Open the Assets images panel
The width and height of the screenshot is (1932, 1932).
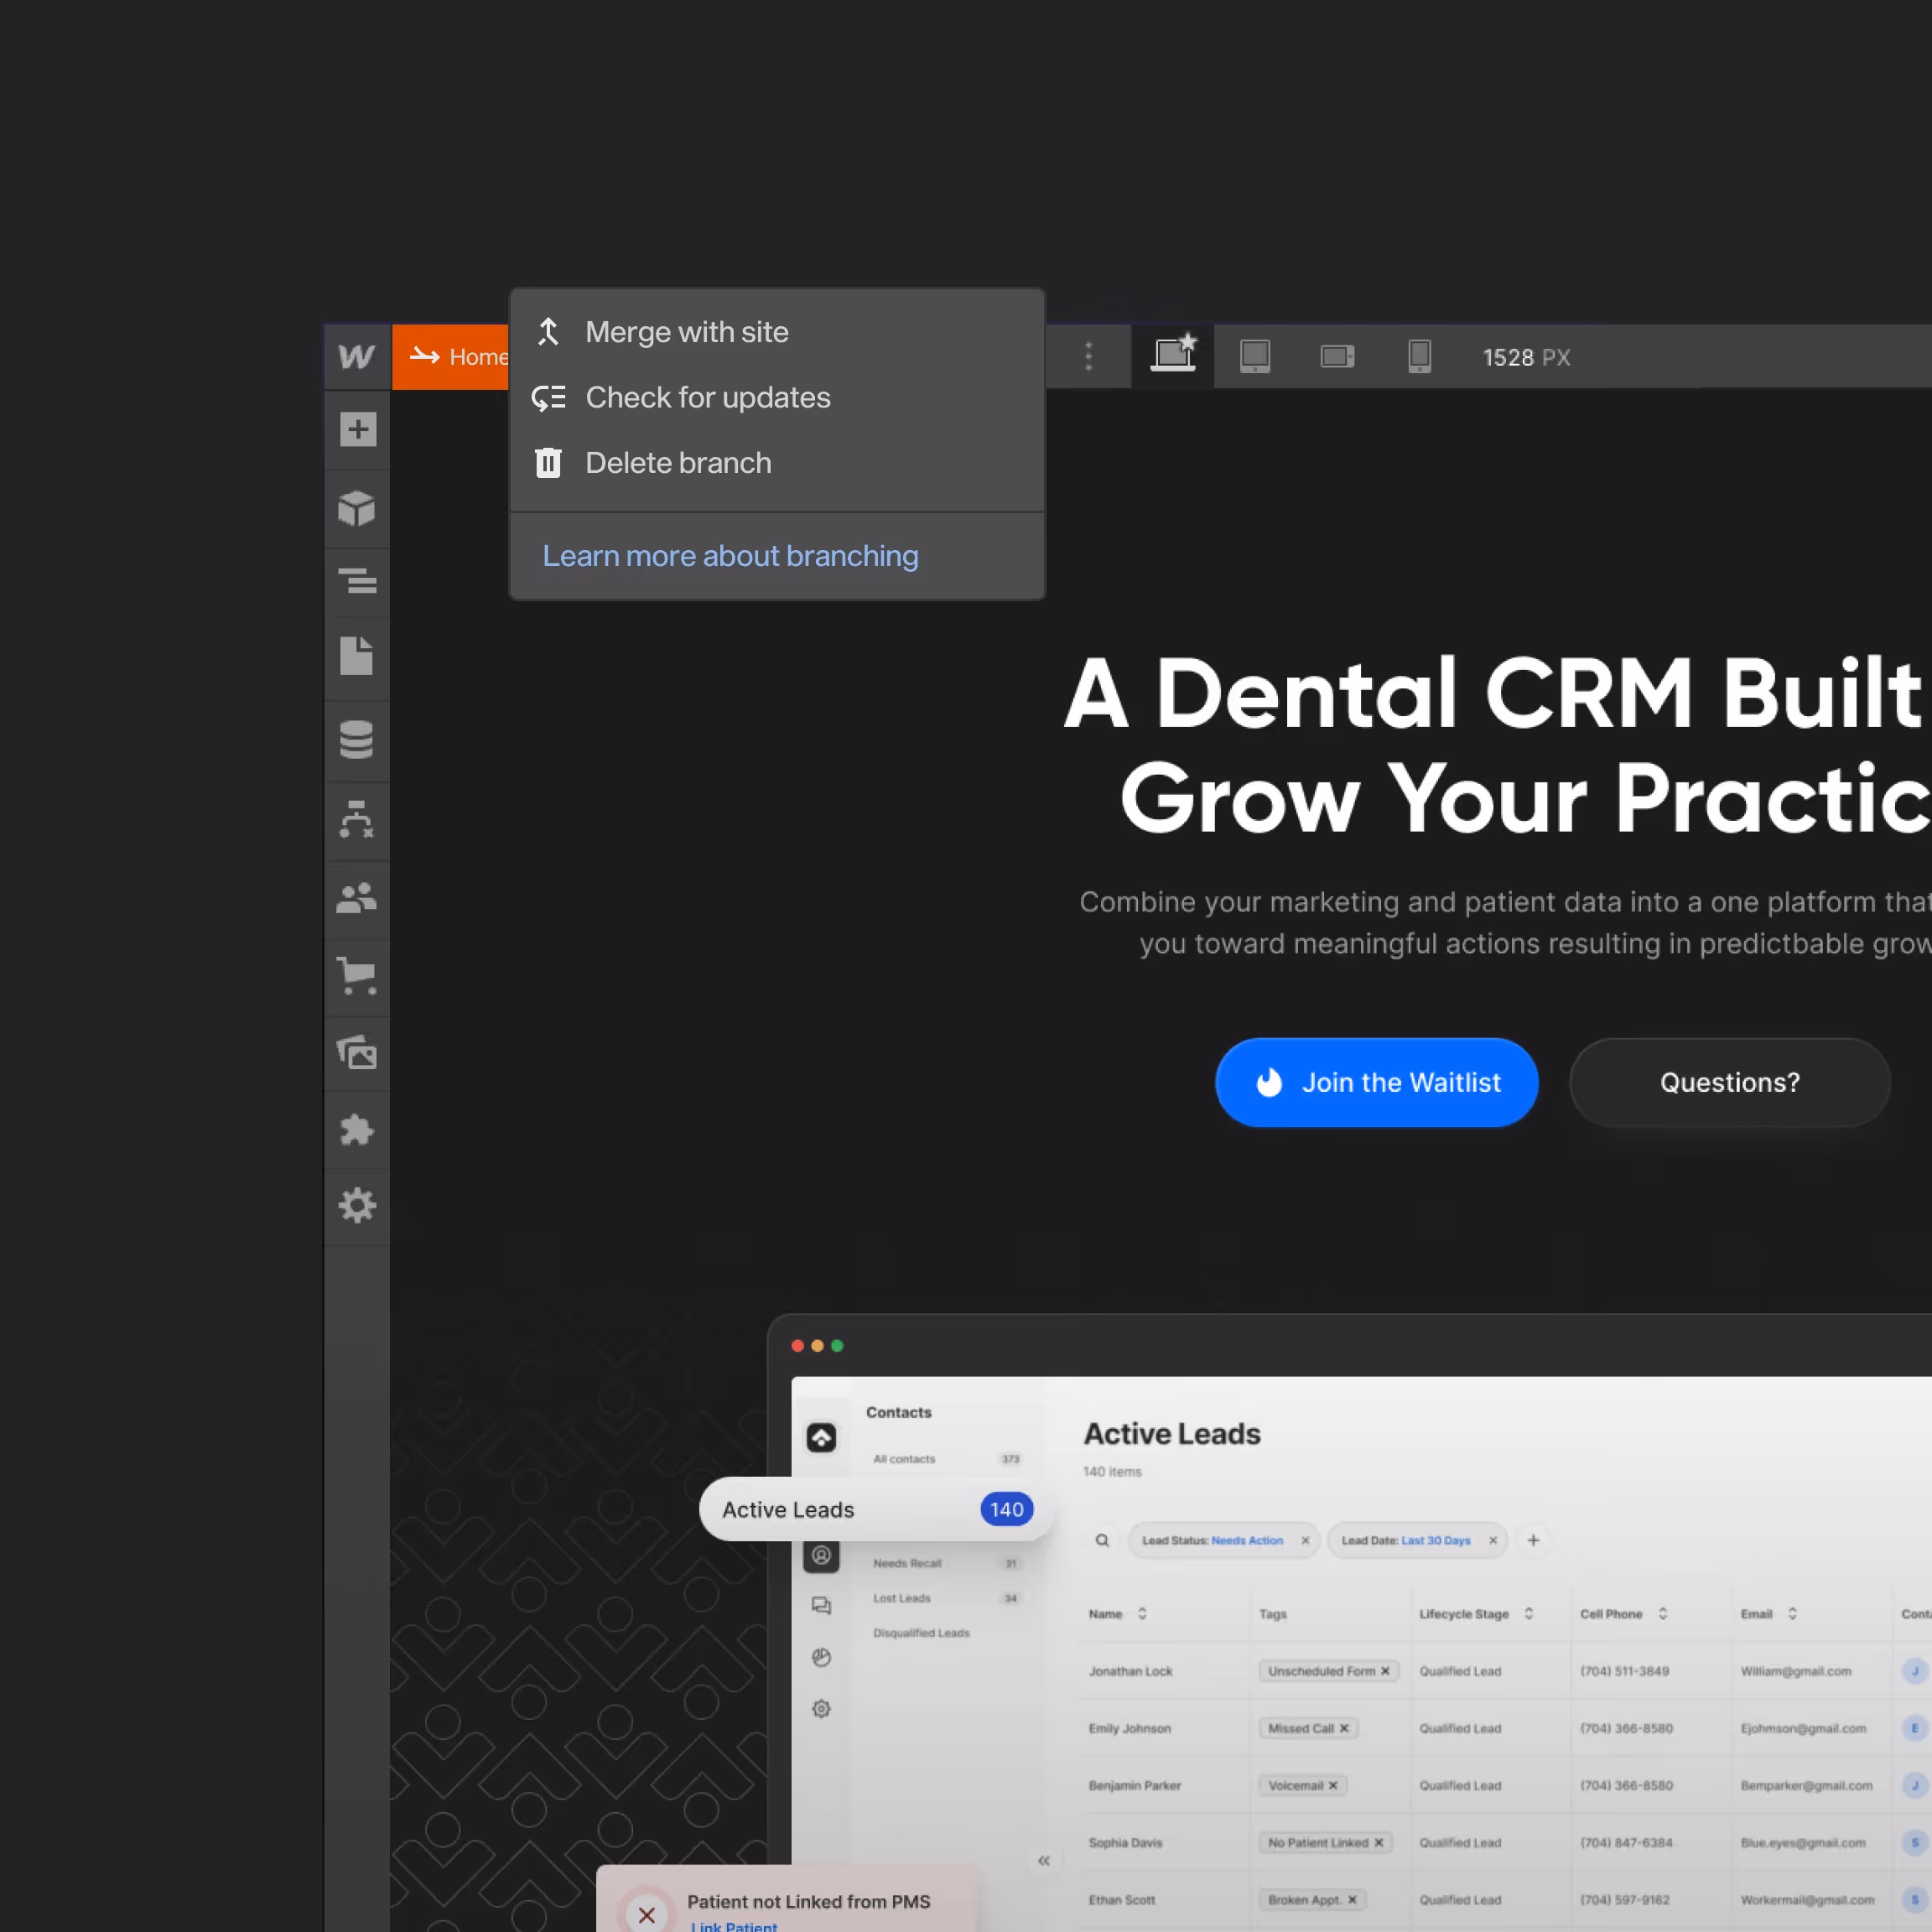[x=357, y=1053]
